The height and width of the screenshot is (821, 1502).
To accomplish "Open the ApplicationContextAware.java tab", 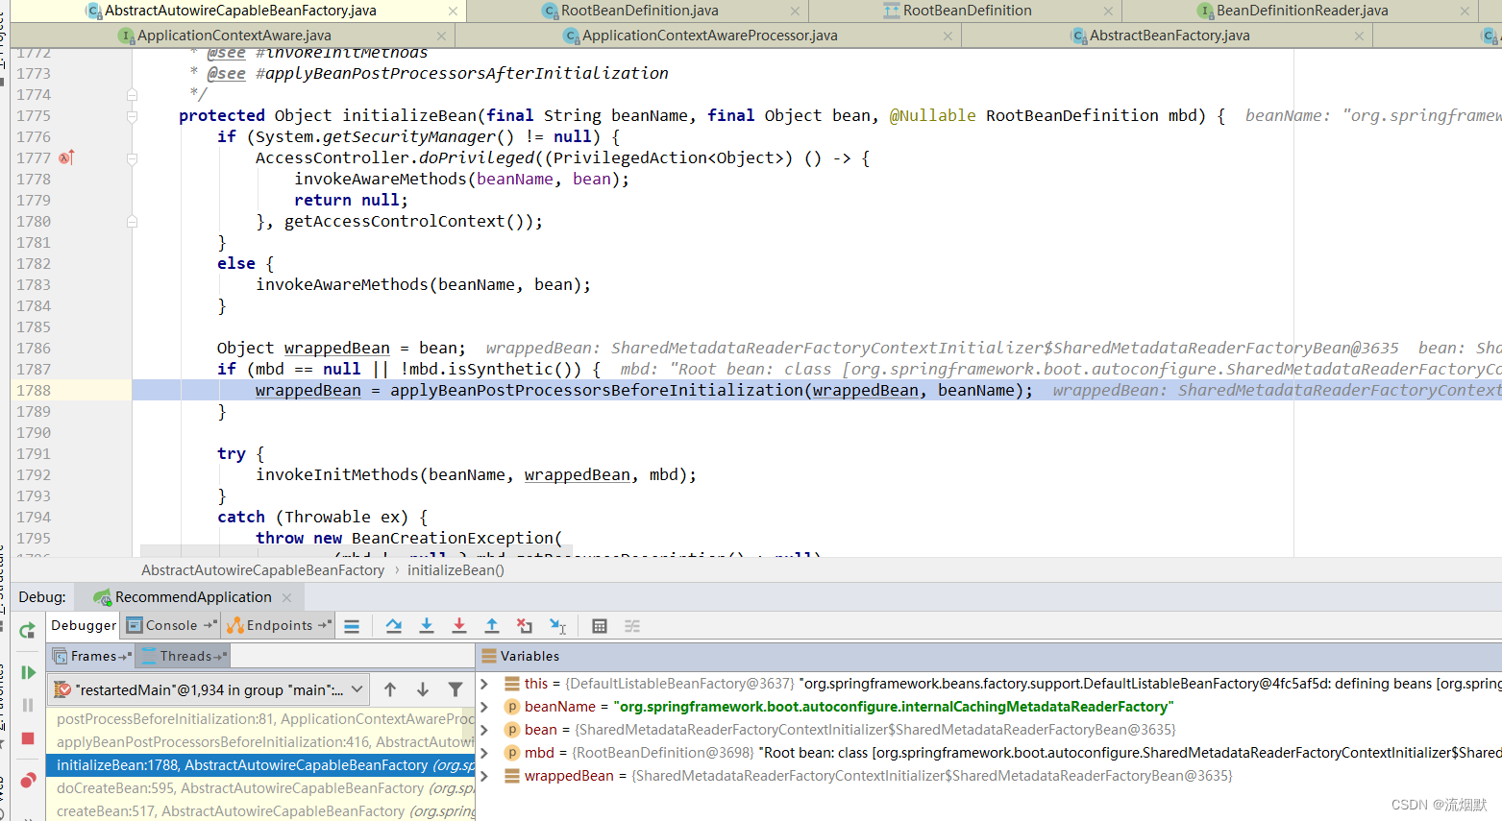I will (234, 36).
